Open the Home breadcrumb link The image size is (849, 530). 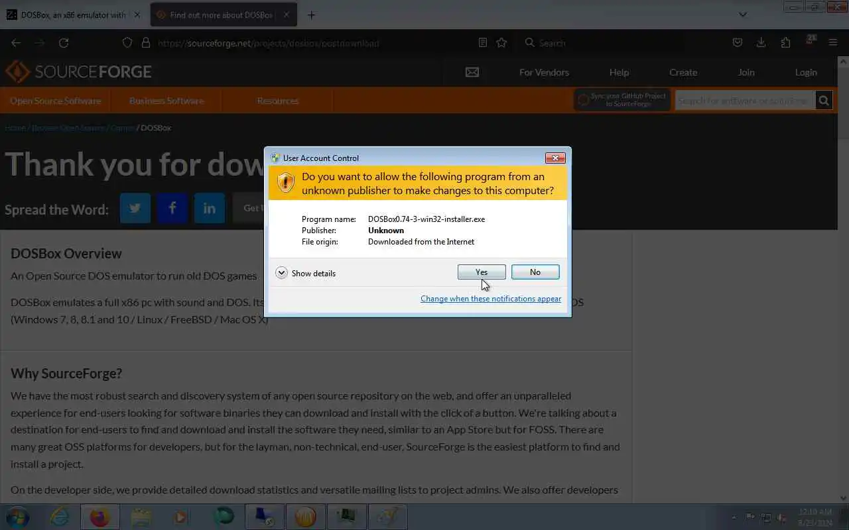click(15, 127)
